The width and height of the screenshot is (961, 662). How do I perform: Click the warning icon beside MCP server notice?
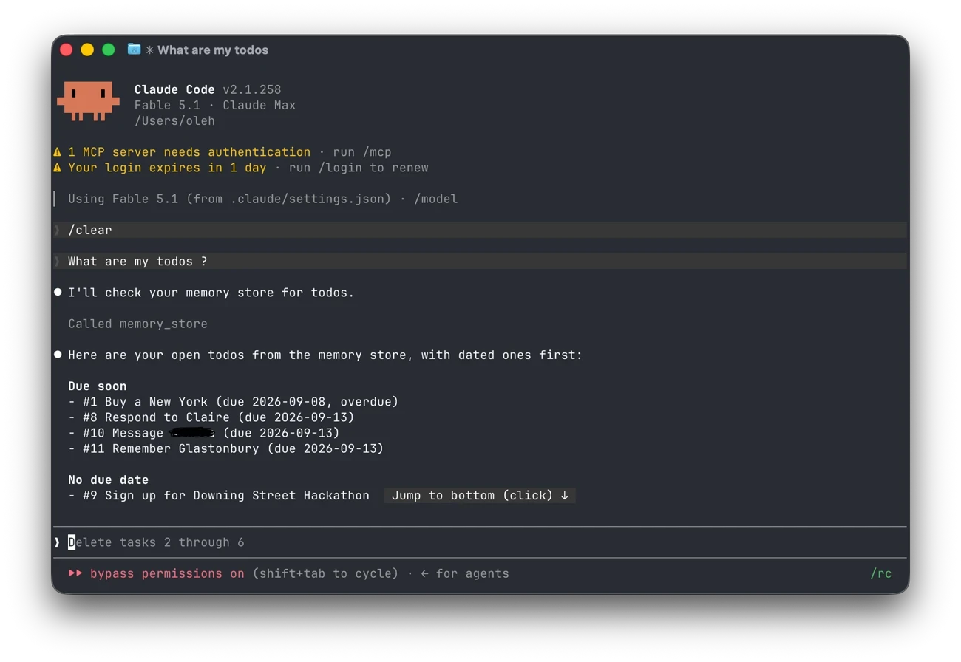point(58,152)
